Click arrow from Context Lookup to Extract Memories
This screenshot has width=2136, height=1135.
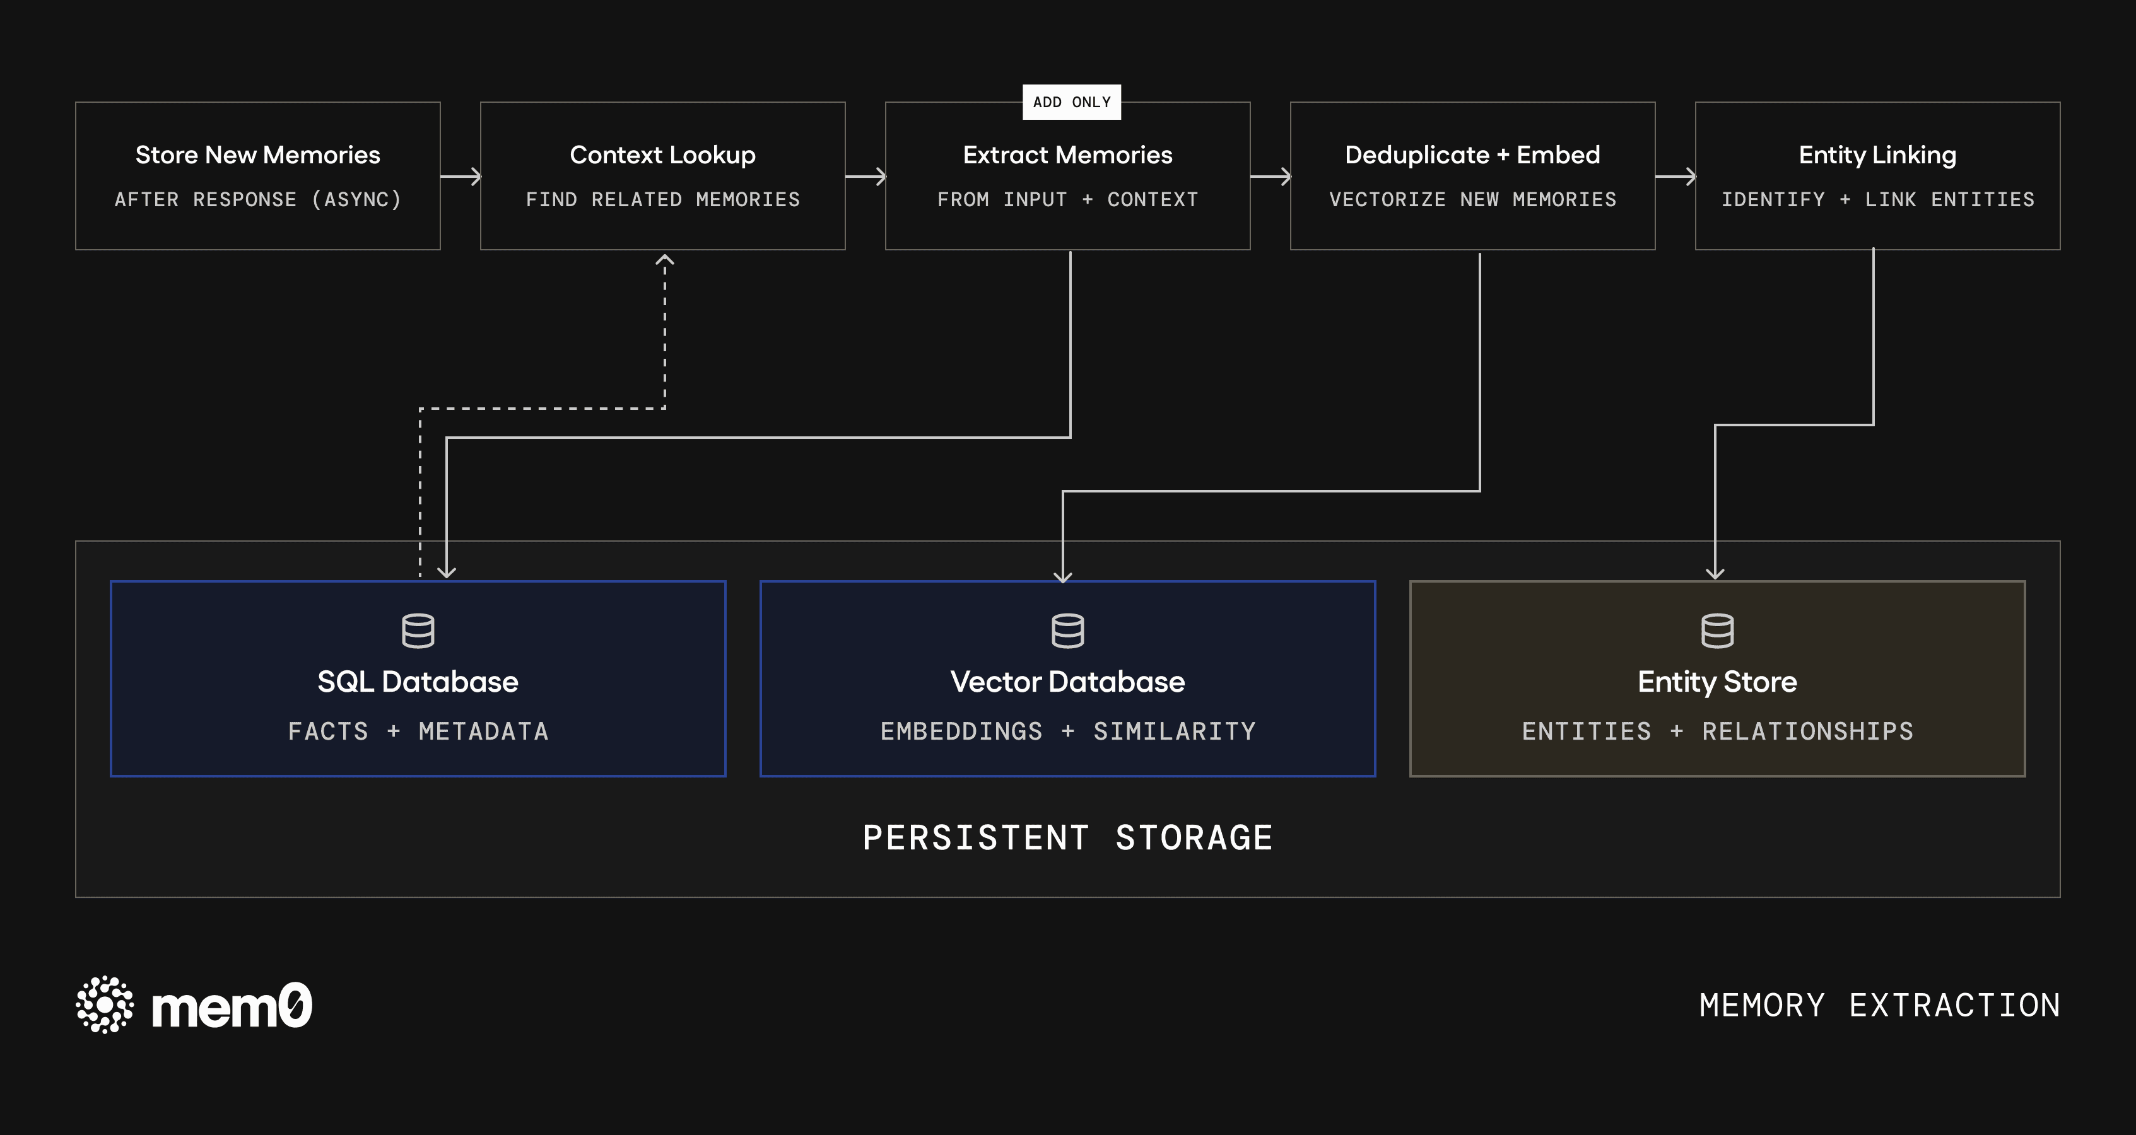coord(866,176)
